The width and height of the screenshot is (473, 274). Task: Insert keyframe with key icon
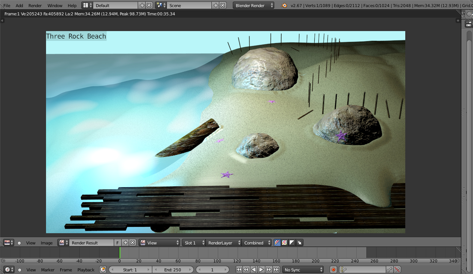pos(390,270)
